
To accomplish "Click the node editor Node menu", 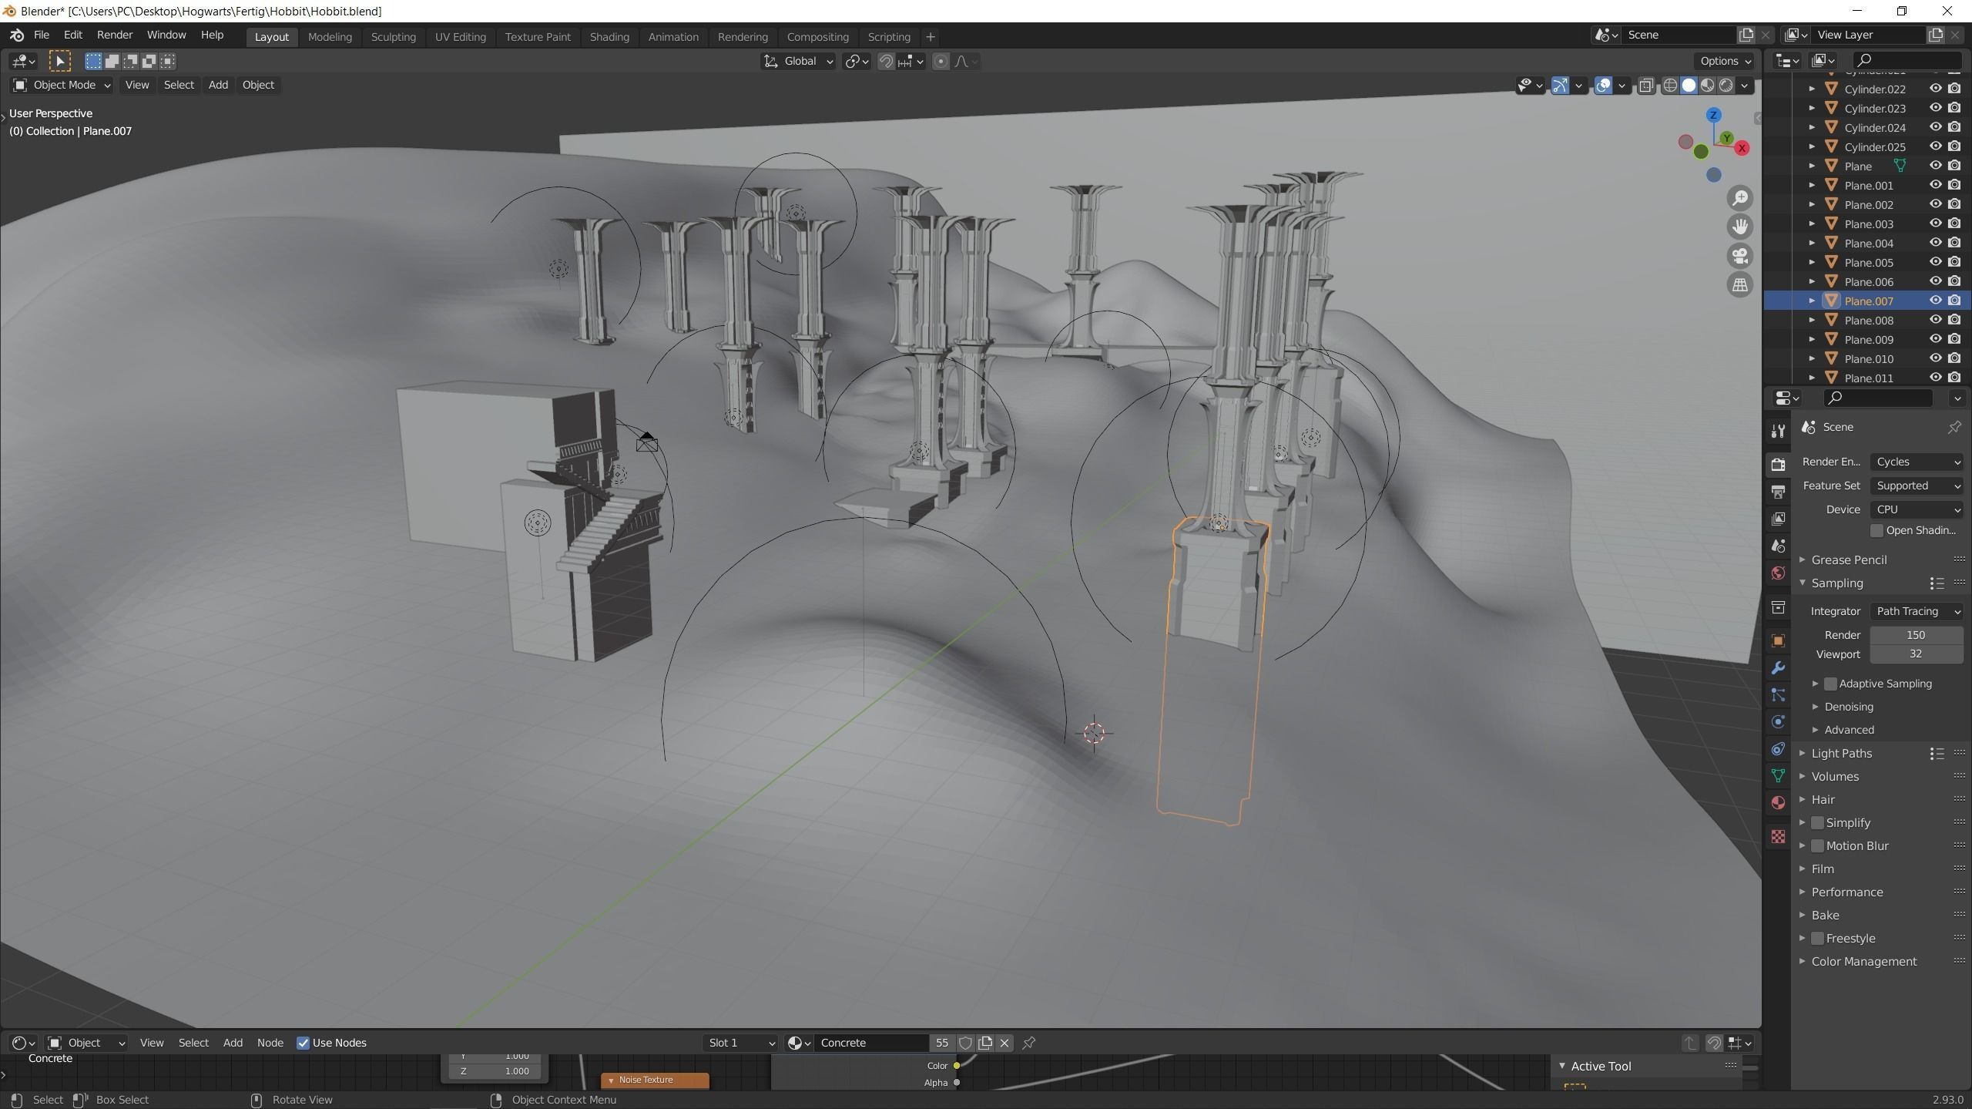I will pos(270,1043).
